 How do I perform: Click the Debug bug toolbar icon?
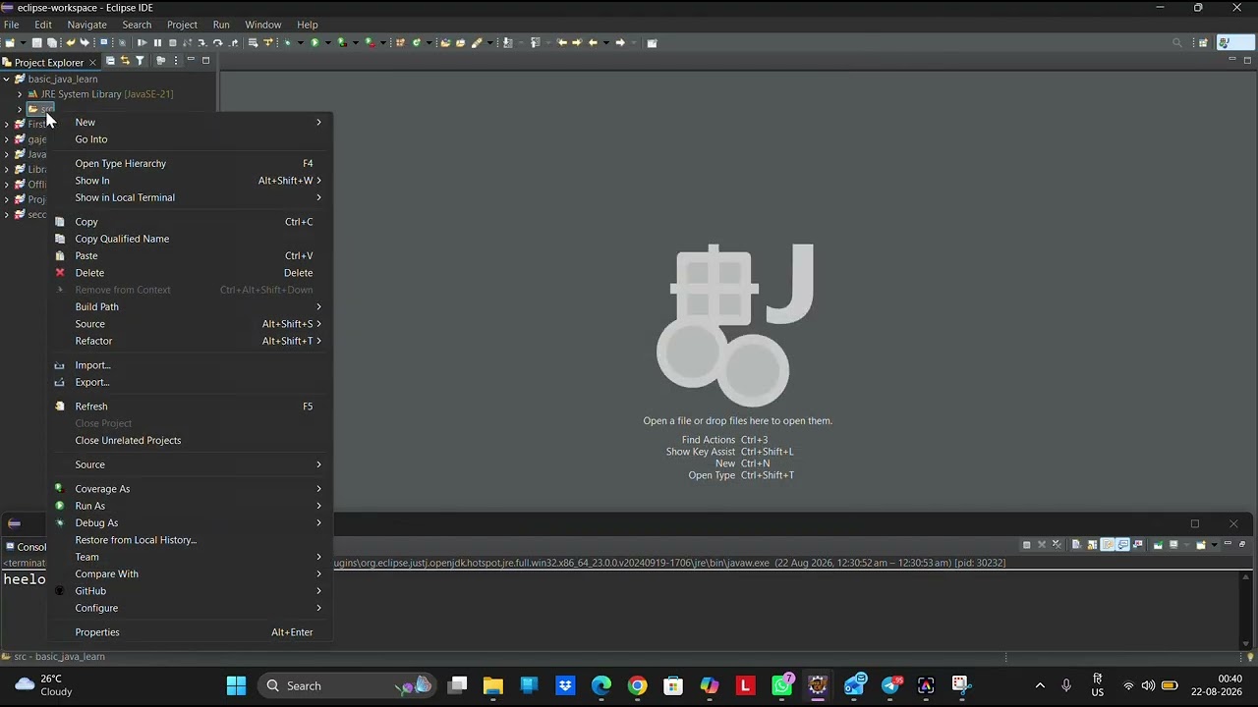point(288,43)
